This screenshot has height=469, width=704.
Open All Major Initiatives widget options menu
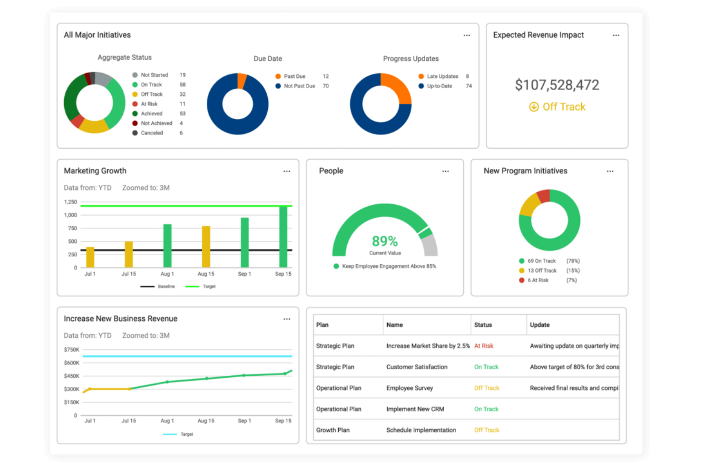(467, 36)
